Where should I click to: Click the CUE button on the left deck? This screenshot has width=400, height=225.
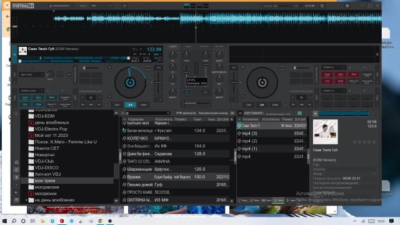pyautogui.click(x=117, y=105)
